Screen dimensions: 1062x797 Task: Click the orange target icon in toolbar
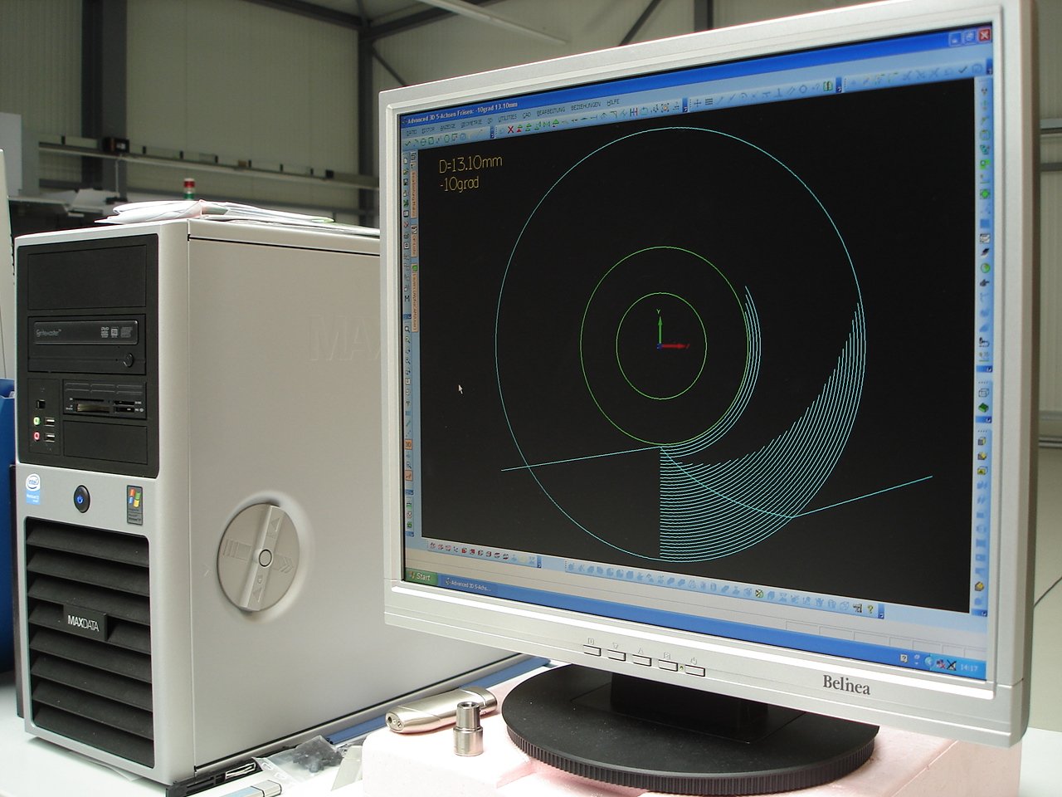[665, 108]
